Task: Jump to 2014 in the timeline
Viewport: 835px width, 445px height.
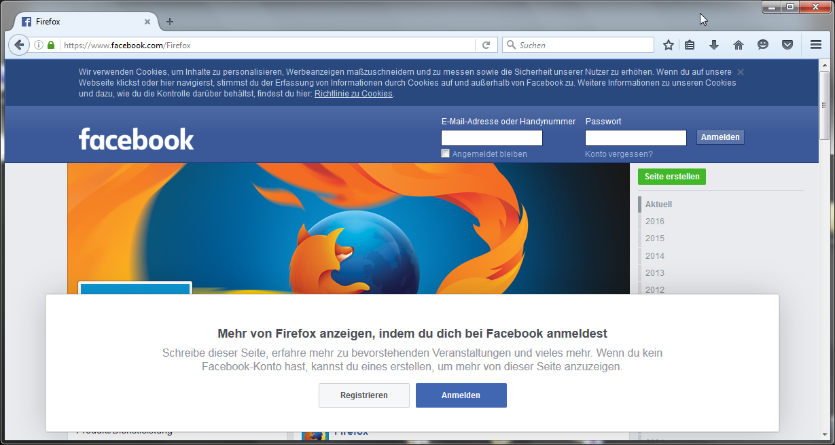Action: tap(655, 256)
